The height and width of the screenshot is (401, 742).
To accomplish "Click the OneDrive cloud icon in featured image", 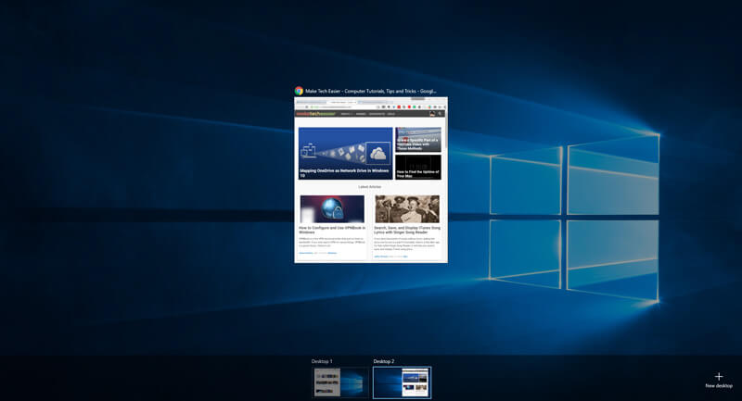I will coord(378,154).
